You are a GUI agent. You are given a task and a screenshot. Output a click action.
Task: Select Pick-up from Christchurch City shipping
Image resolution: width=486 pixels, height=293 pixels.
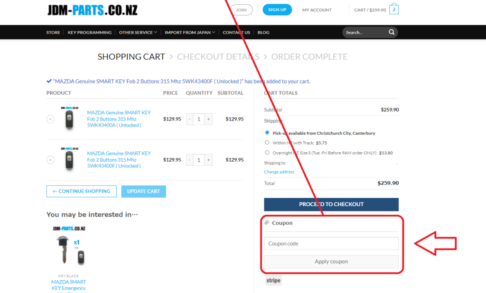click(x=267, y=132)
